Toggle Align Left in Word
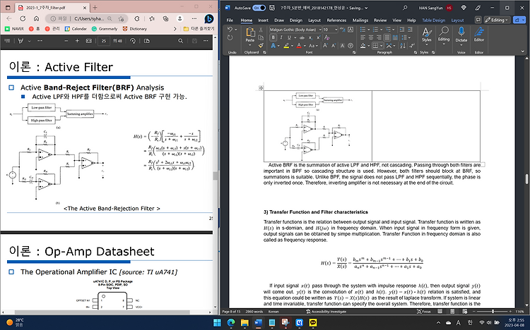This screenshot has height=330, width=530. tap(363, 37)
